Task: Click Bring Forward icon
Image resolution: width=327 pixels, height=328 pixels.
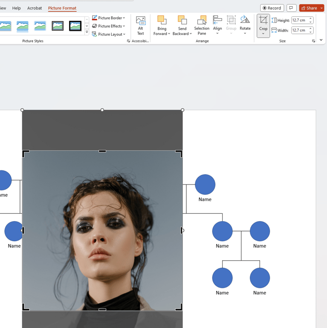Action: [x=162, y=20]
